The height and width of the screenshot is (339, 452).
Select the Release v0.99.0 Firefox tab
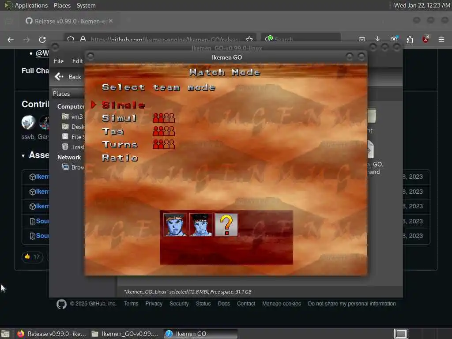pyautogui.click(x=69, y=21)
